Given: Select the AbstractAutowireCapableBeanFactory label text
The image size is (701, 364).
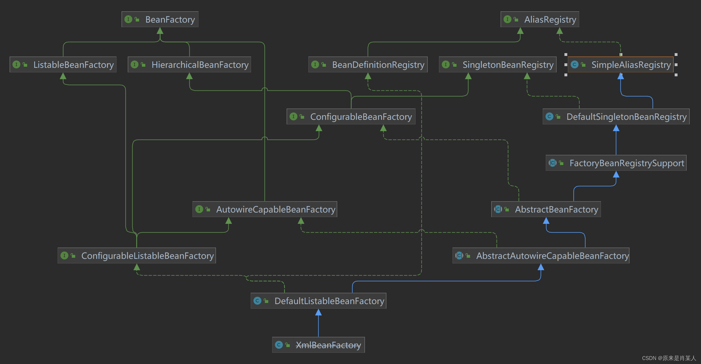Looking at the screenshot, I should pyautogui.click(x=553, y=256).
